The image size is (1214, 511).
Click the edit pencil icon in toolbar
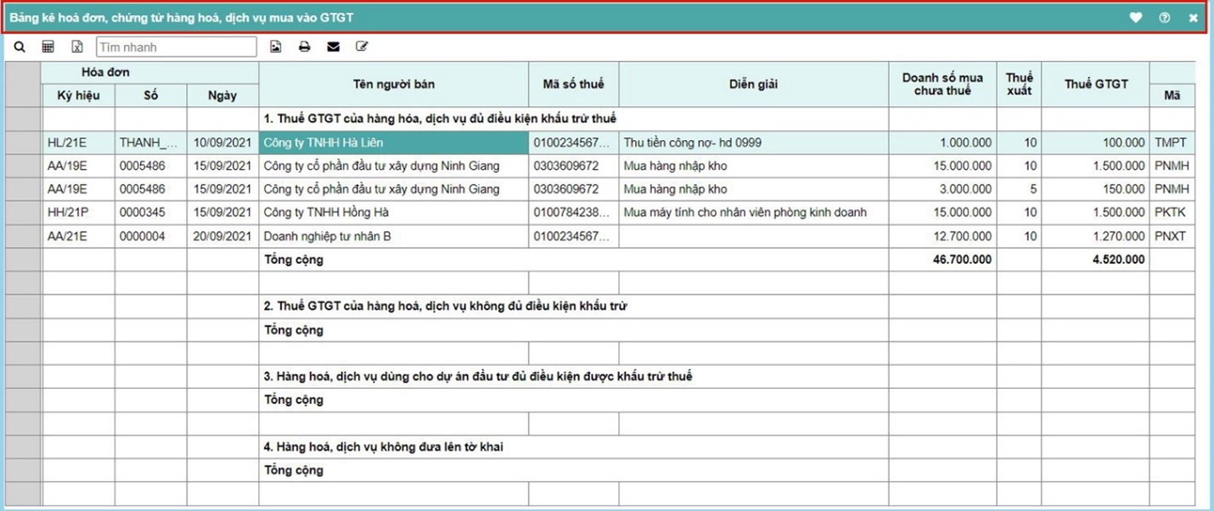point(362,48)
